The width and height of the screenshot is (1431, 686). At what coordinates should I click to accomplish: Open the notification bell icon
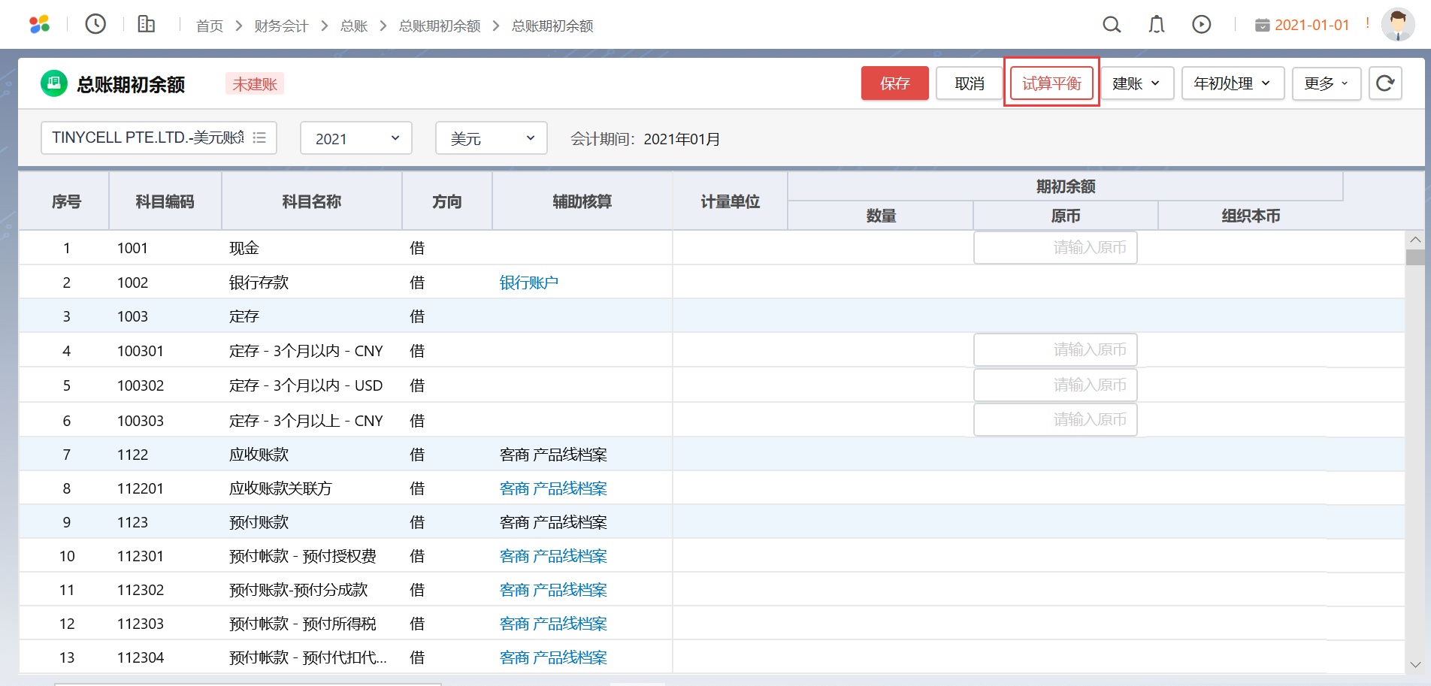1157,25
